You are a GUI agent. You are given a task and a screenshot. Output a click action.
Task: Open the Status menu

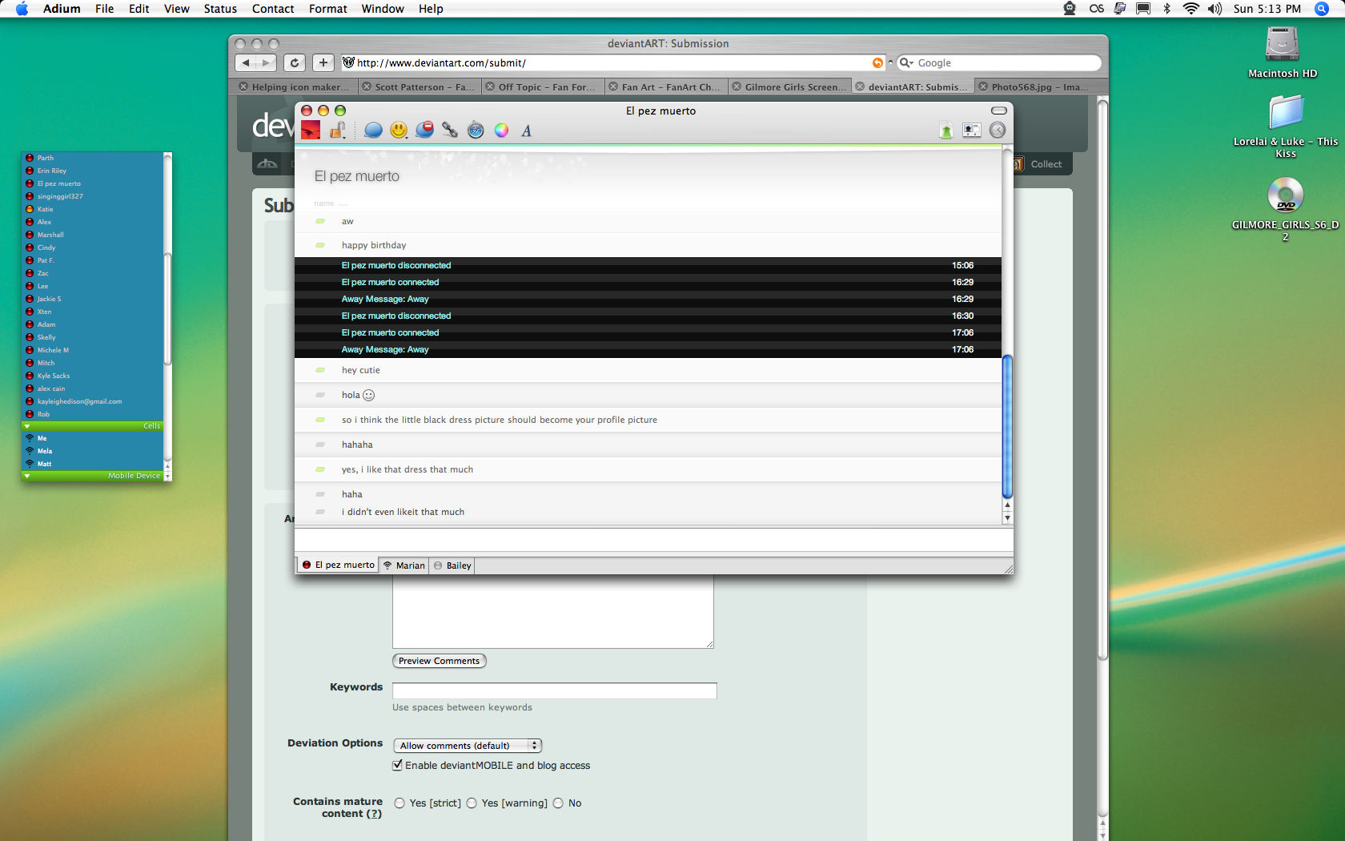[220, 9]
